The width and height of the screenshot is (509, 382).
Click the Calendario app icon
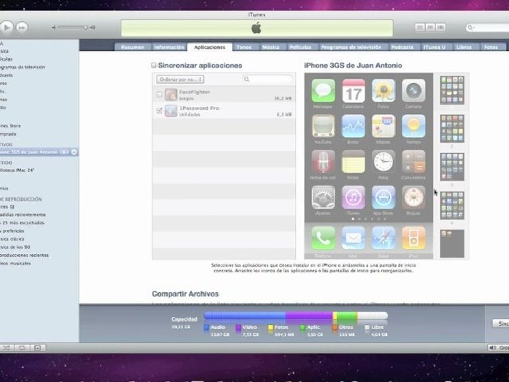click(353, 91)
